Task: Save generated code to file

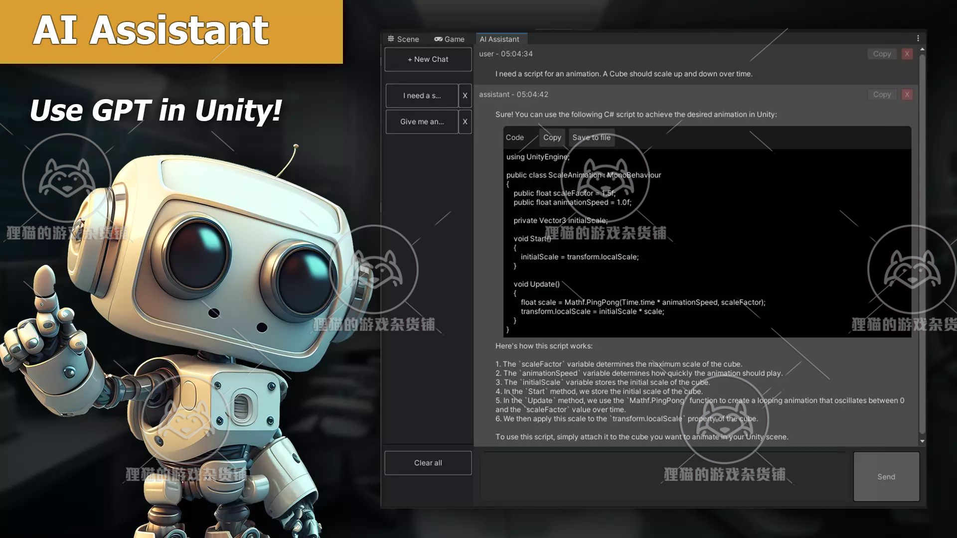Action: point(591,137)
